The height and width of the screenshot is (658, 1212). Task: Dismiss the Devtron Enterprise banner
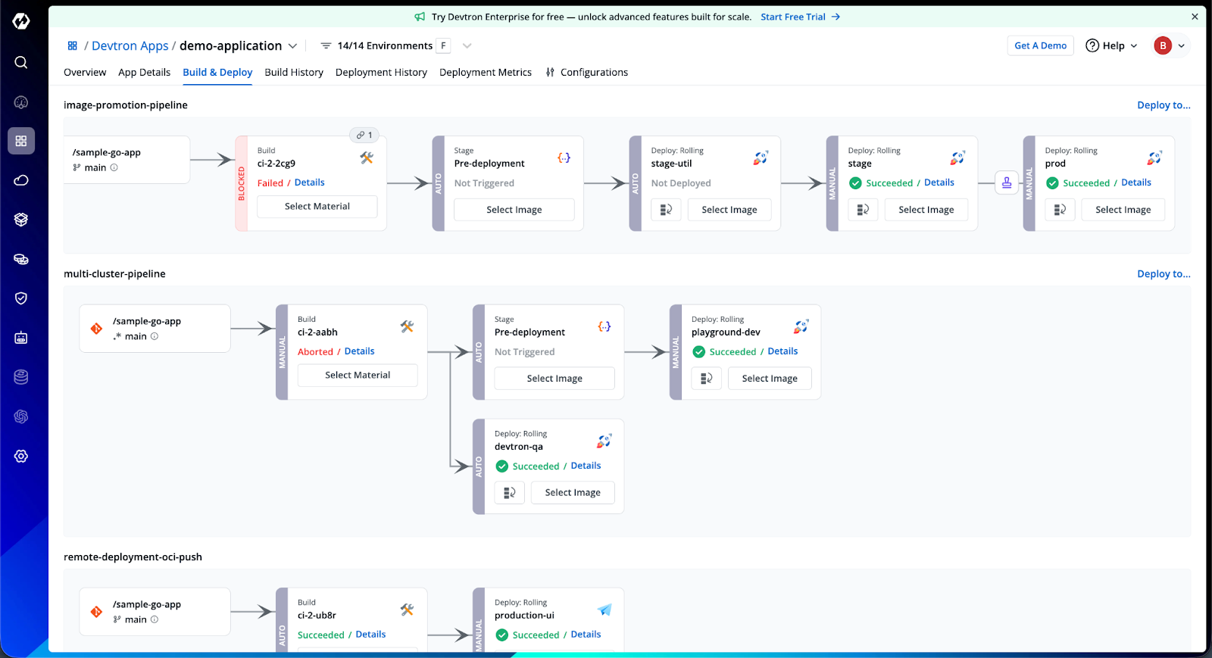click(1195, 17)
